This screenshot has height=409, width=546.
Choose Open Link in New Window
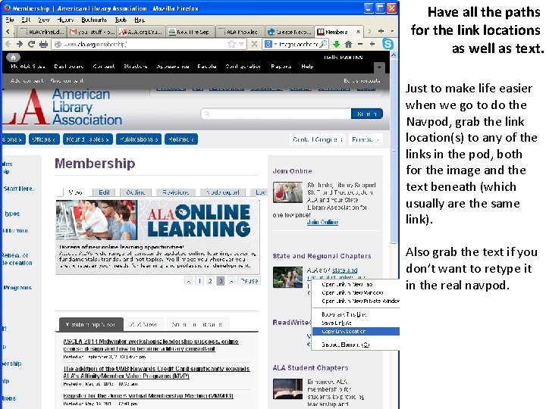[x=356, y=293]
